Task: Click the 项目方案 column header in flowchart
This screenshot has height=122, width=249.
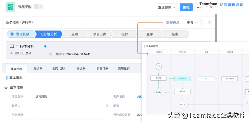Action: [x=230, y=52]
